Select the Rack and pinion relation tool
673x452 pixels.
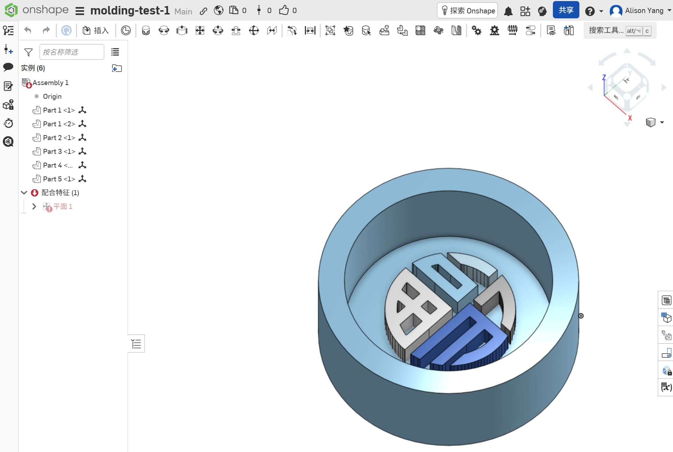coord(495,30)
